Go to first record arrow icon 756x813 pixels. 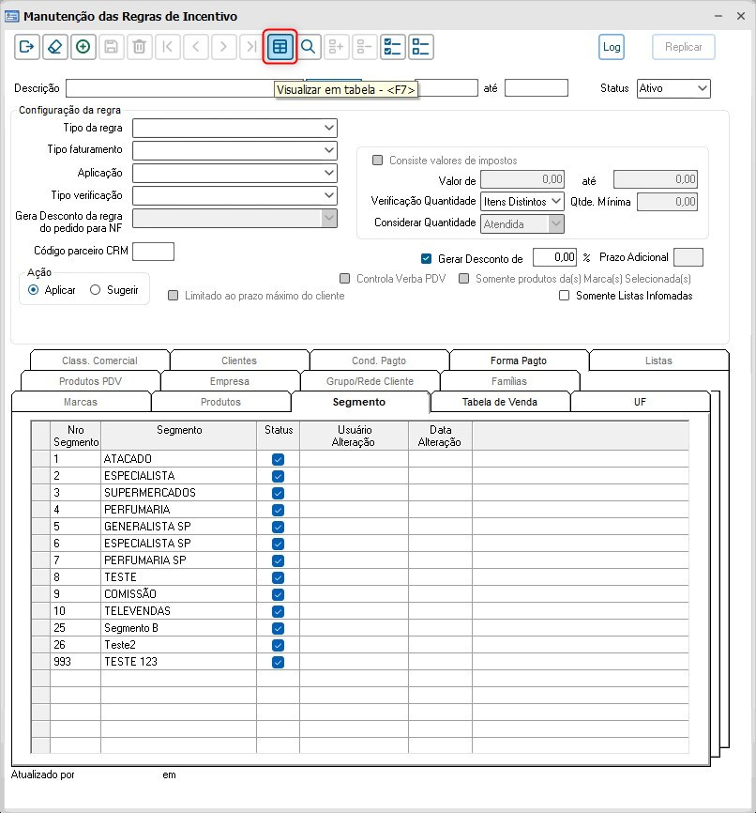(x=167, y=47)
